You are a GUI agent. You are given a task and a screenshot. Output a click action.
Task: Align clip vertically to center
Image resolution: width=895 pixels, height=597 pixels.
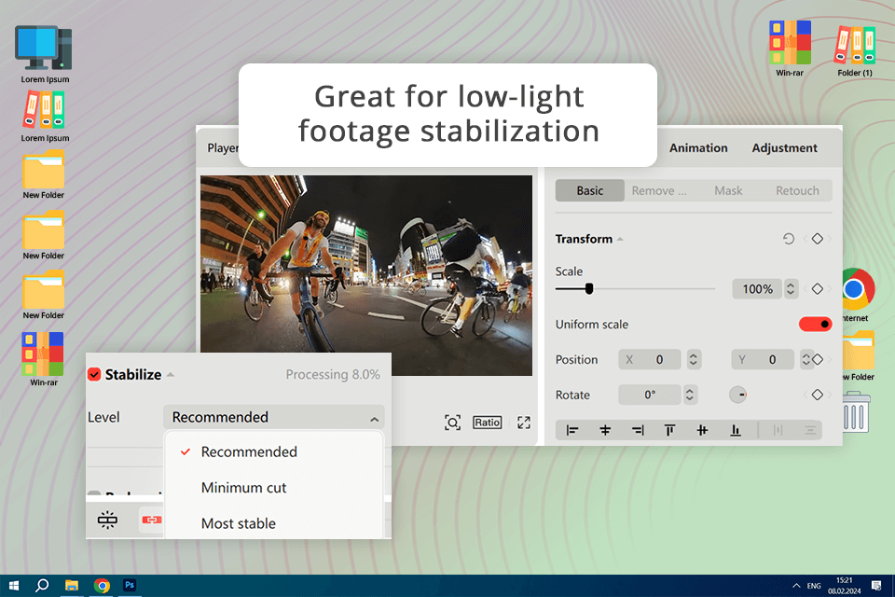tap(702, 430)
